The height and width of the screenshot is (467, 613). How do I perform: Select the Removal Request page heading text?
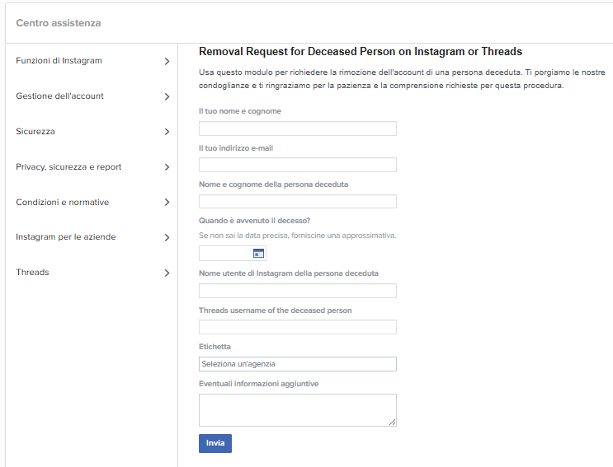[x=361, y=52]
